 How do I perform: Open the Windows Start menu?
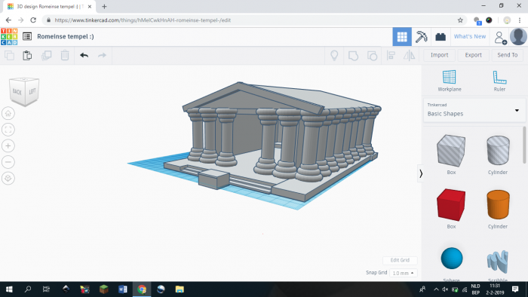tap(9, 289)
